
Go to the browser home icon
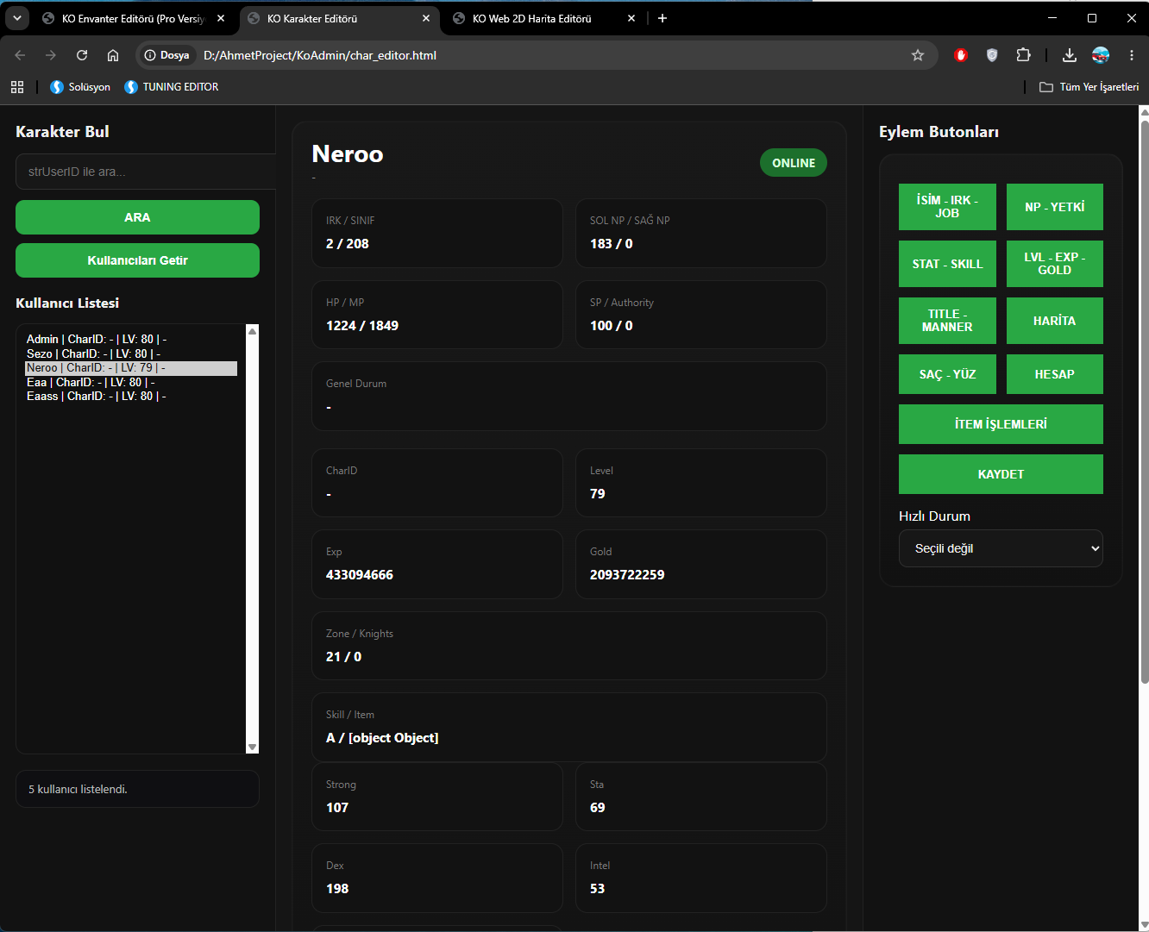pos(113,55)
